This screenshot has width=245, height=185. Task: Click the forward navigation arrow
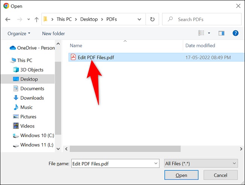point(20,20)
